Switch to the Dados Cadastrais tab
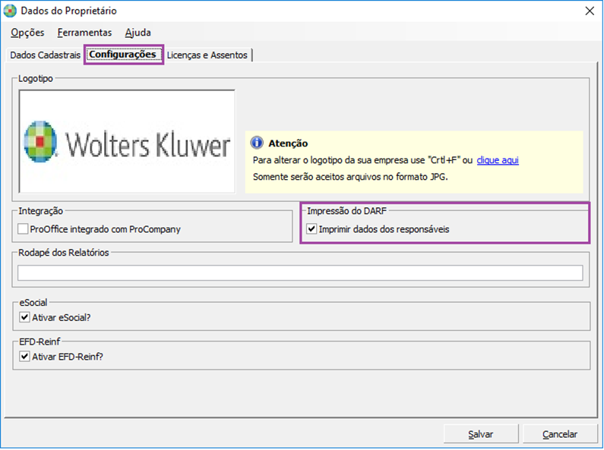The width and height of the screenshot is (604, 450). pos(45,55)
